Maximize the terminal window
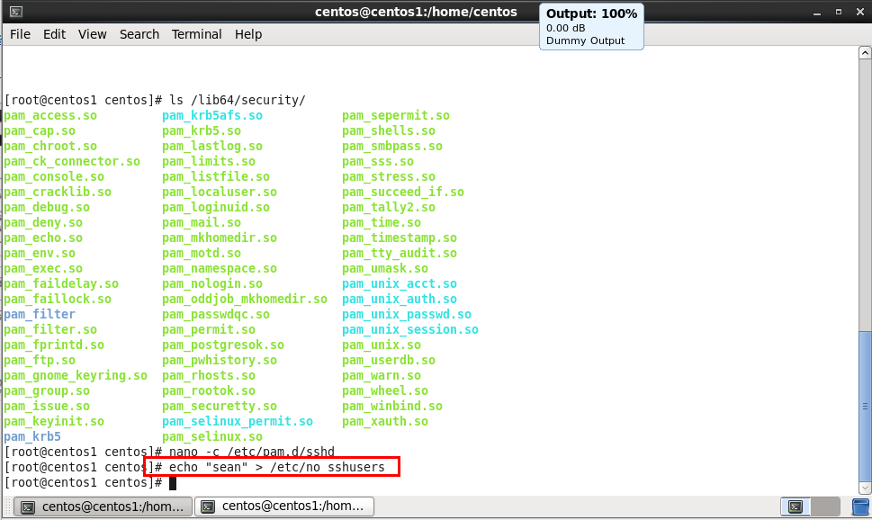The image size is (872, 520). click(x=839, y=12)
